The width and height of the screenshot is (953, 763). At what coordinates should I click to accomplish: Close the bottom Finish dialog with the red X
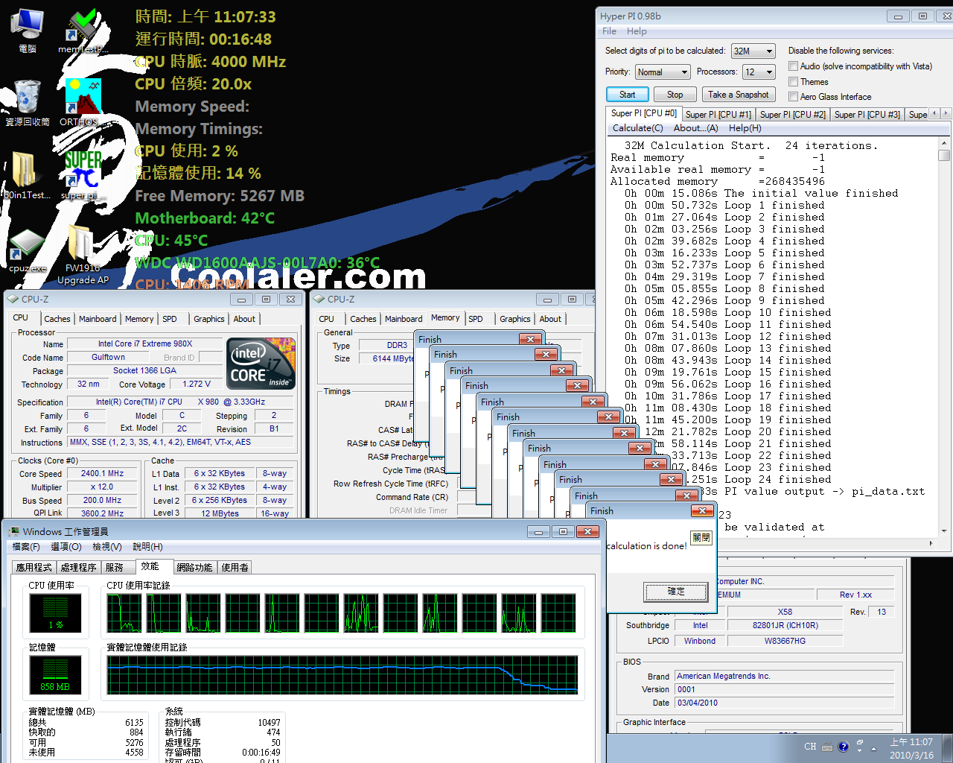(x=702, y=510)
